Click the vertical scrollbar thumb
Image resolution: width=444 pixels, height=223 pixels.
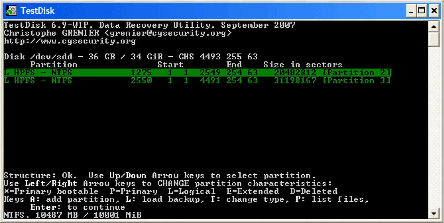[434, 40]
